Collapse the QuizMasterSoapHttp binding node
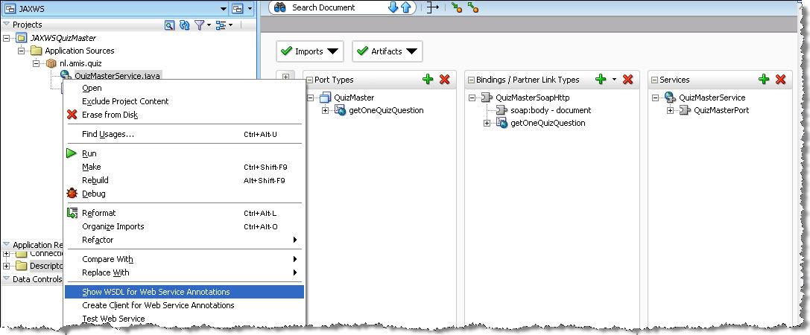The height and width of the screenshot is (335, 810). coord(473,98)
